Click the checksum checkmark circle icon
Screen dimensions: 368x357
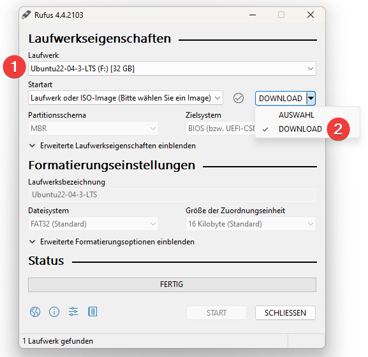coord(239,98)
